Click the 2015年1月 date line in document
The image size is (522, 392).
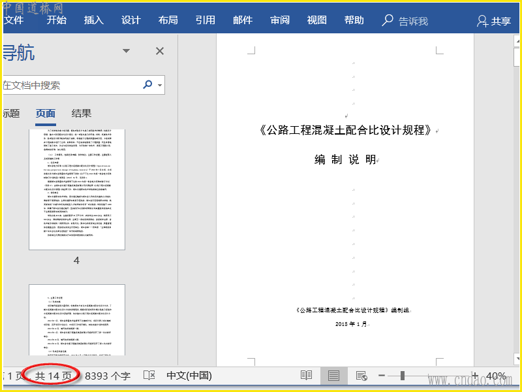click(x=351, y=324)
